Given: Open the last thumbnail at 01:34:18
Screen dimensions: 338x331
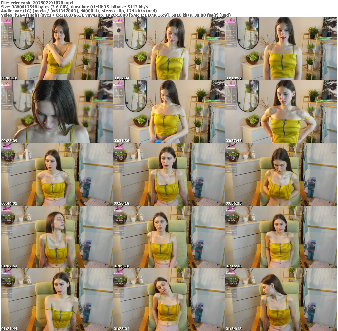Looking at the screenshot, I should point(281,299).
